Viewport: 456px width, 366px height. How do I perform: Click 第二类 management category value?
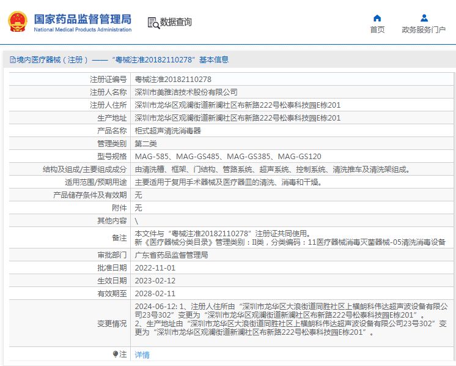pyautogui.click(x=145, y=144)
